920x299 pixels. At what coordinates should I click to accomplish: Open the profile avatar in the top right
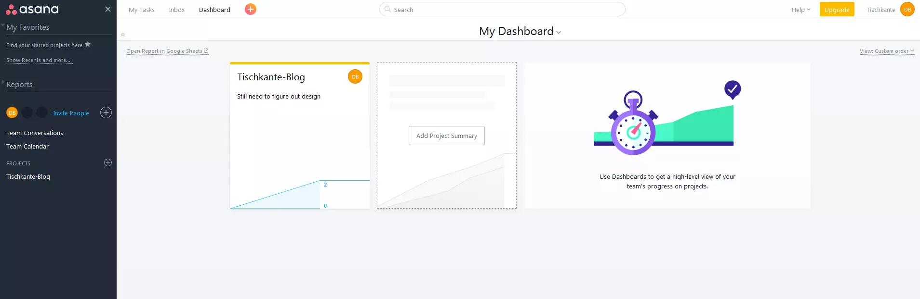(x=907, y=10)
